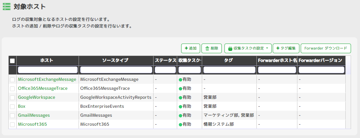Click the GoogleWorkspaceActivityReports source type cell
The height and width of the screenshot is (138, 360).
(x=116, y=97)
